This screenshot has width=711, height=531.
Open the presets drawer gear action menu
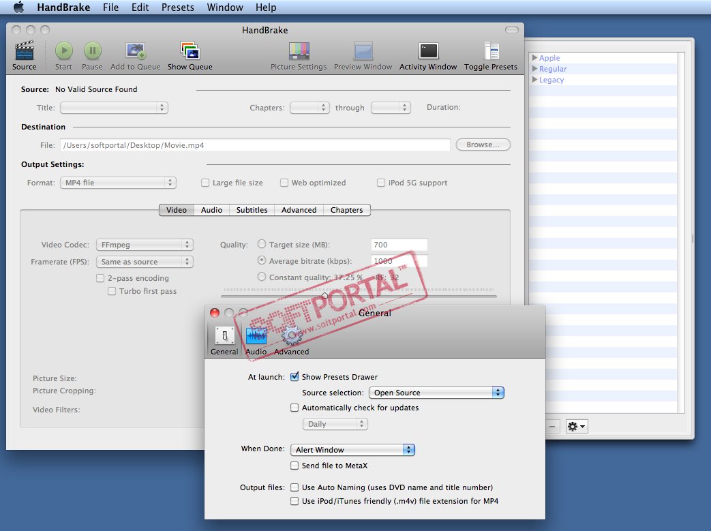pos(576,427)
